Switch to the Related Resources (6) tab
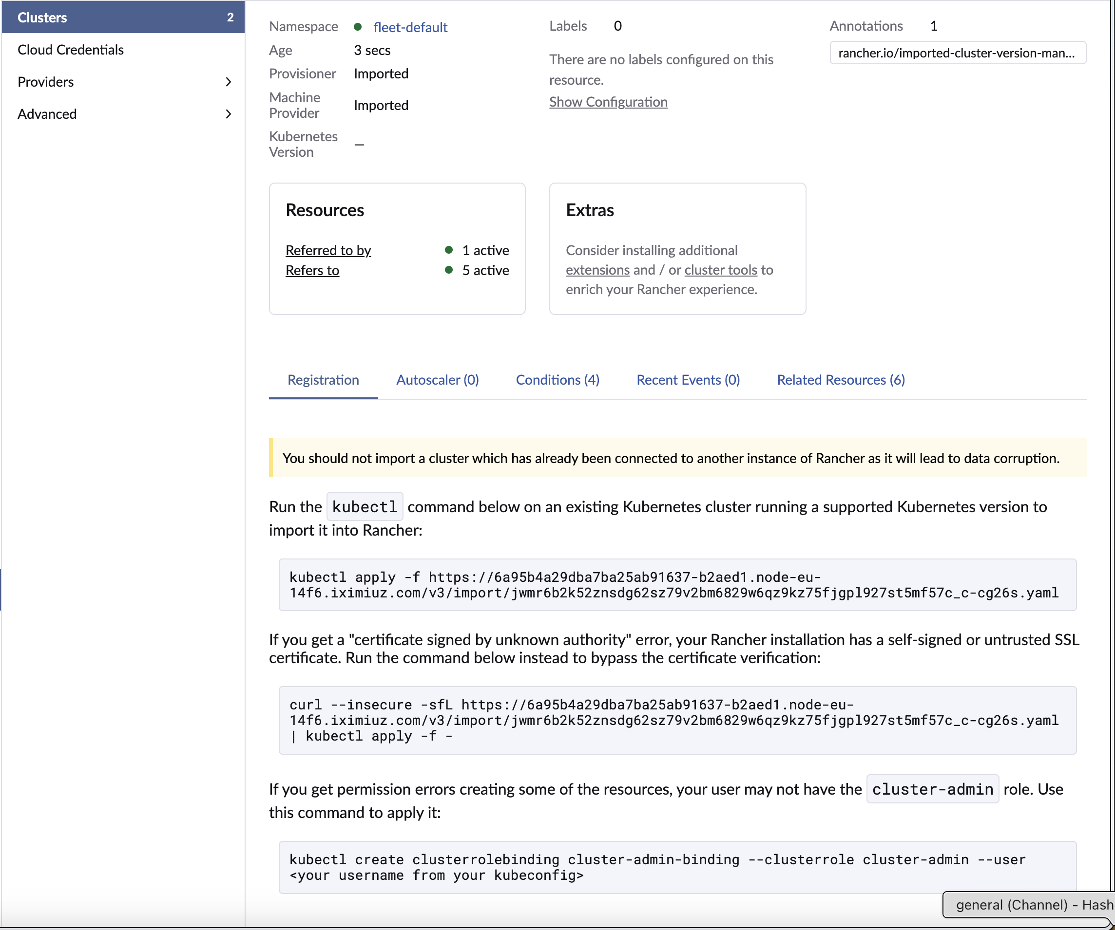The image size is (1115, 930). coord(841,380)
